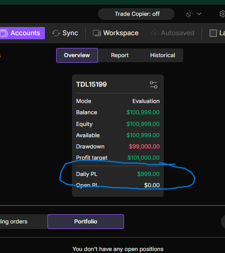Click the Autosaved cloud icon
Image resolution: width=225 pixels, height=253 pixels.
[155, 33]
